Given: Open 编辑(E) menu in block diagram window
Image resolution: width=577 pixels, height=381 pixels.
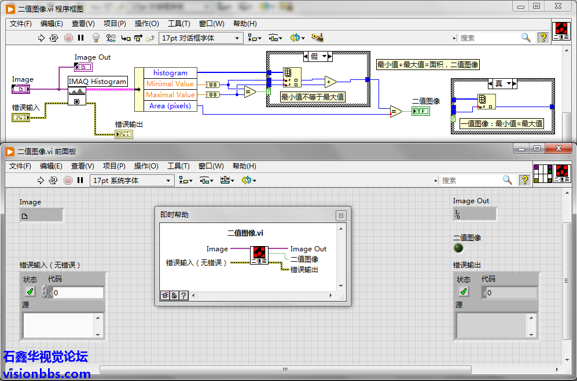Looking at the screenshot, I should 52,24.
